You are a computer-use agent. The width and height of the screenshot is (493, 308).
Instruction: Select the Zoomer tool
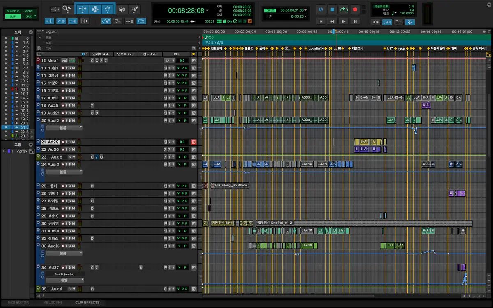(67, 9)
